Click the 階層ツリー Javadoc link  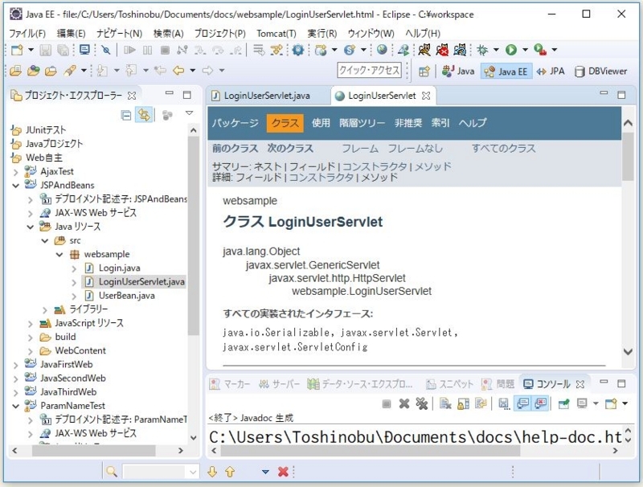click(x=362, y=123)
